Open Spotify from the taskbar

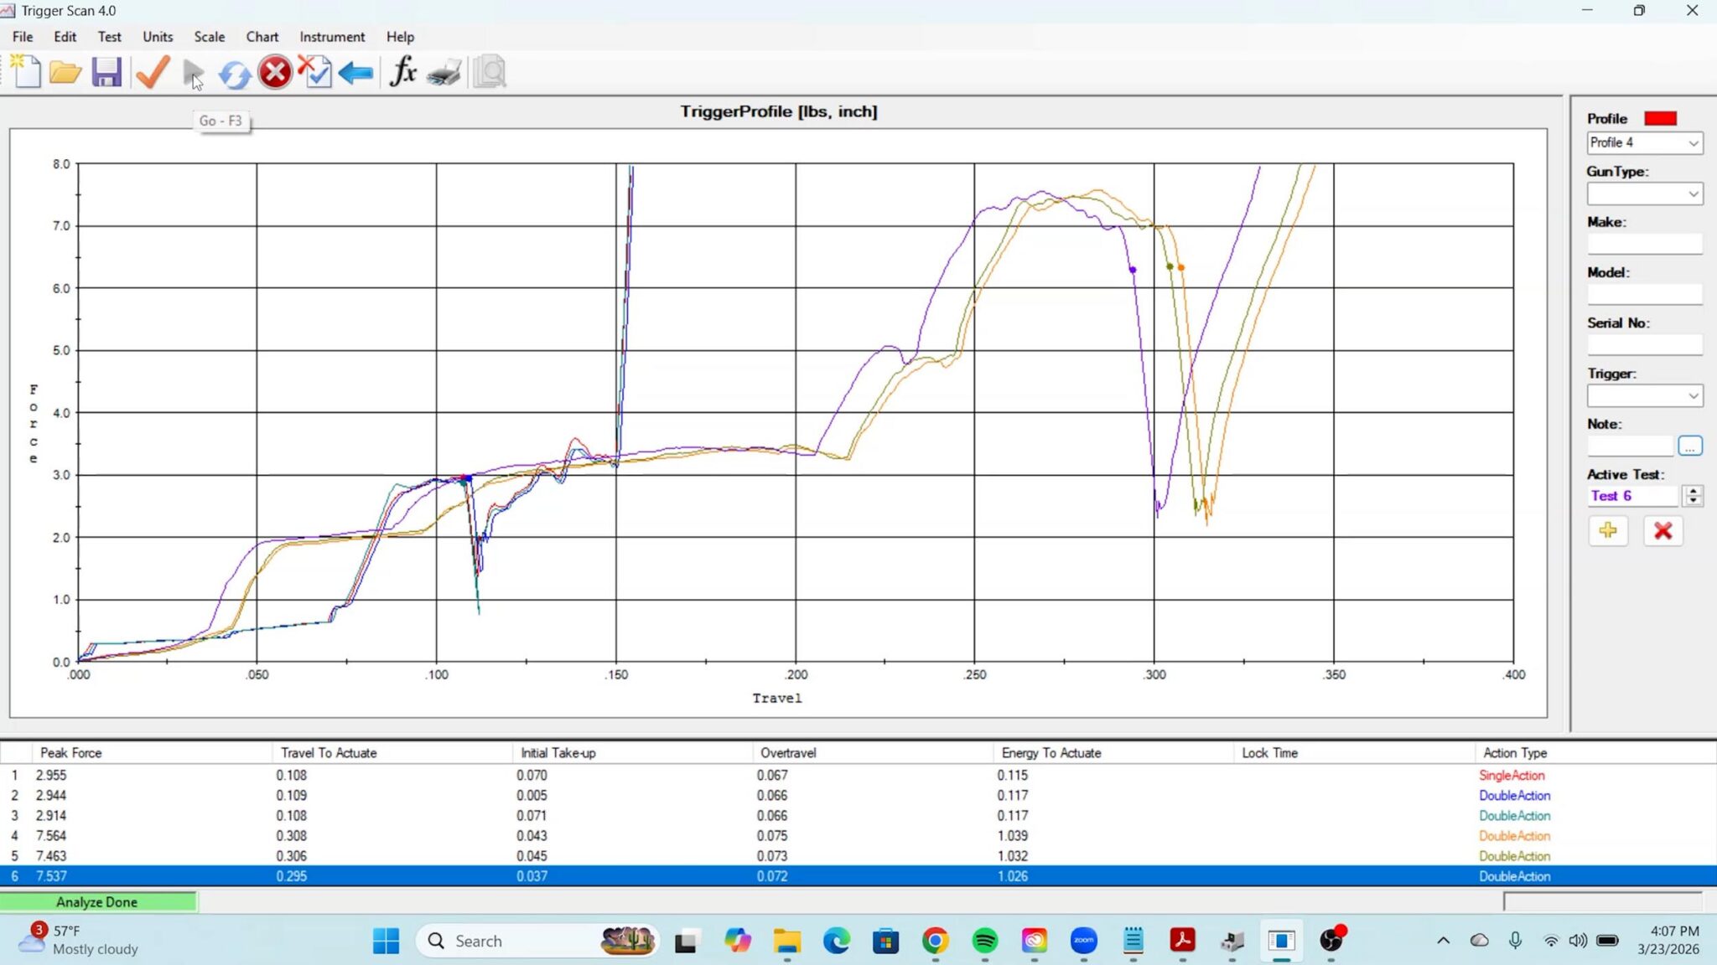pos(985,941)
